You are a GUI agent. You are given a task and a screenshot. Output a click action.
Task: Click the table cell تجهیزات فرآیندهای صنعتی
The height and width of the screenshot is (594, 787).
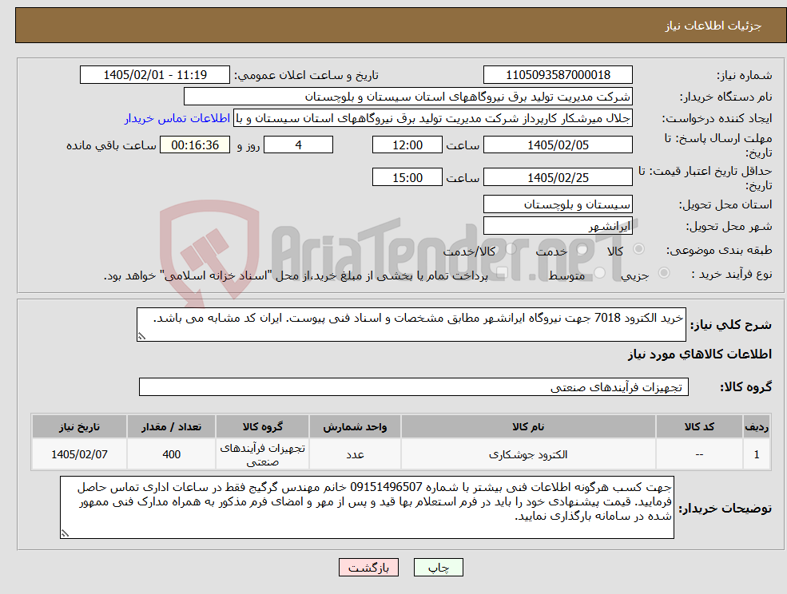click(263, 454)
